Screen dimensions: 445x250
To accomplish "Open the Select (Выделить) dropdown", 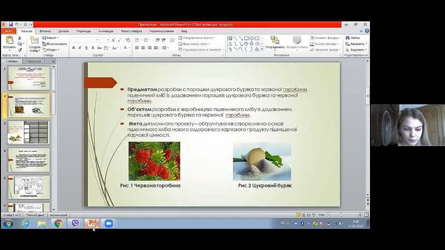I will click(356, 50).
